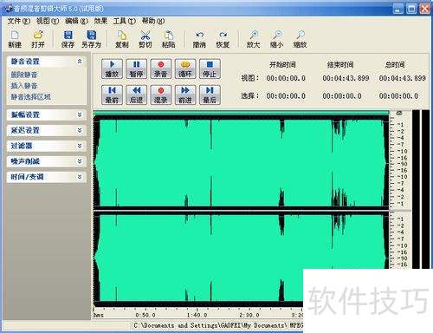This screenshot has width=433, height=333.
Task: Open the 效果 menu
Action: tap(100, 21)
